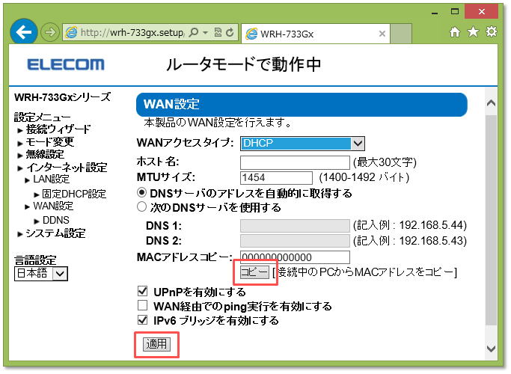The width and height of the screenshot is (511, 374).
Task: Close the browser window
Action: (481, 12)
